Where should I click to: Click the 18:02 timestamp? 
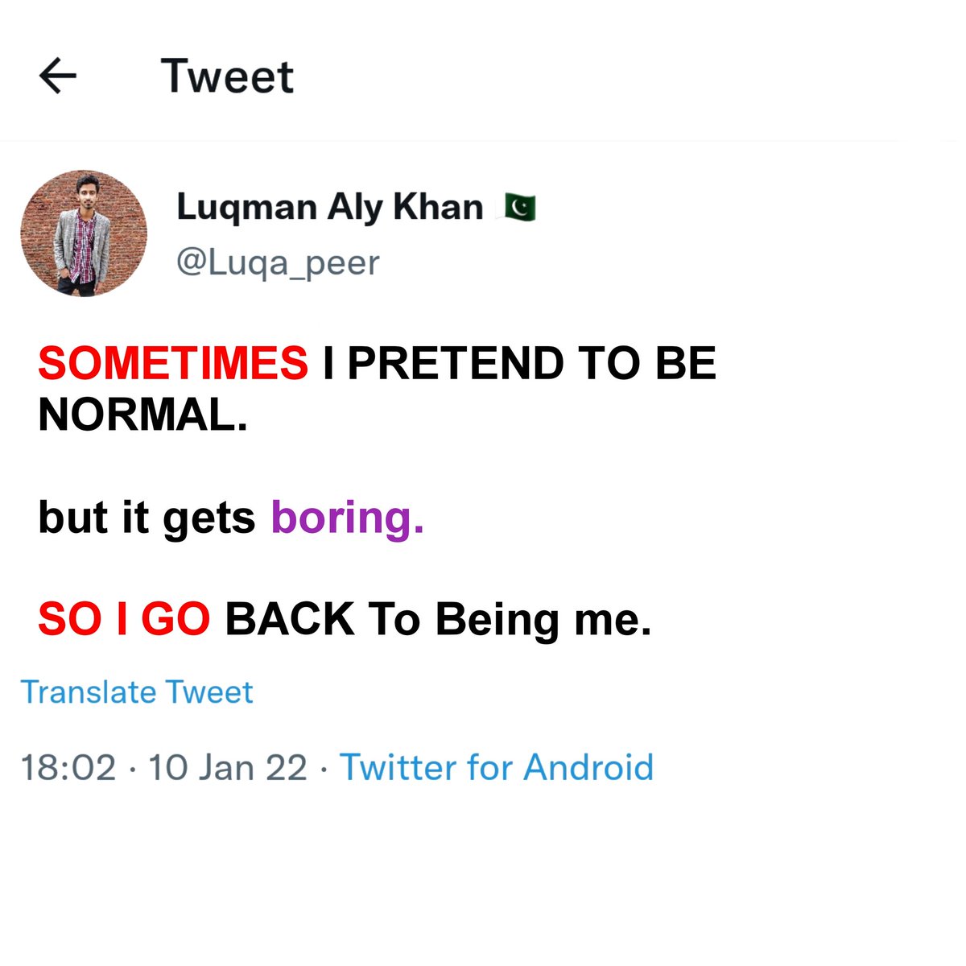pos(68,767)
